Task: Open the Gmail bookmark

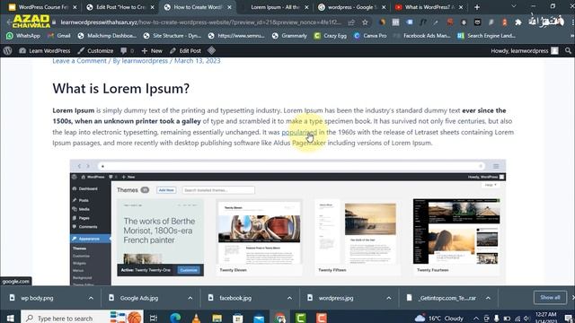Action: (59, 36)
